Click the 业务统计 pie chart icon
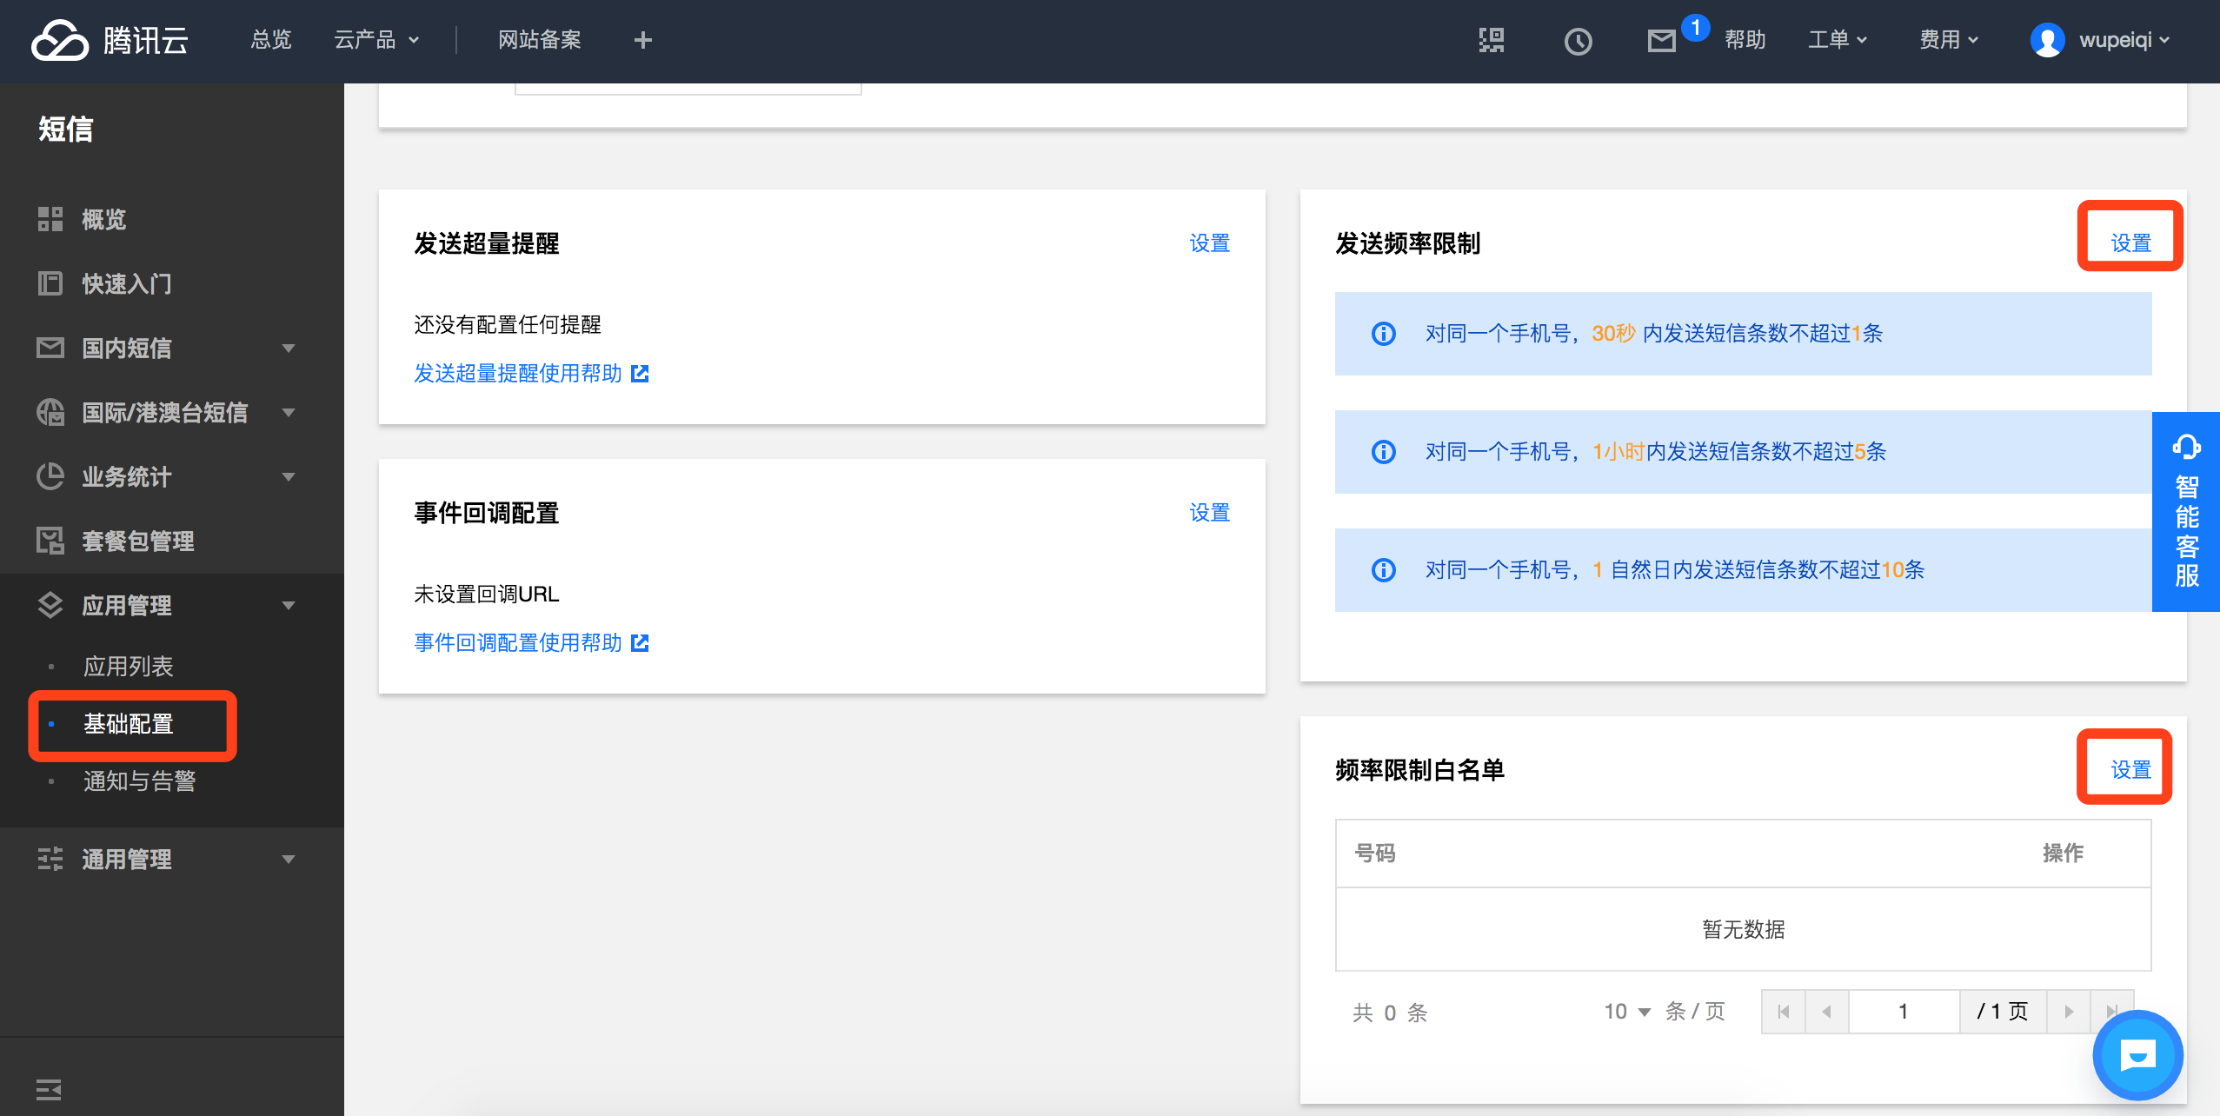Screen dimensions: 2220x1116 (50, 476)
